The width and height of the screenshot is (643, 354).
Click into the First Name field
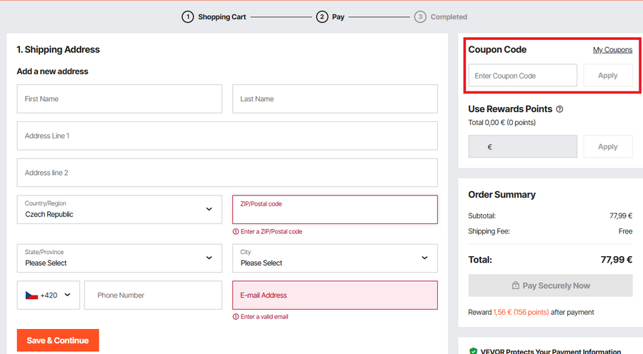click(119, 99)
